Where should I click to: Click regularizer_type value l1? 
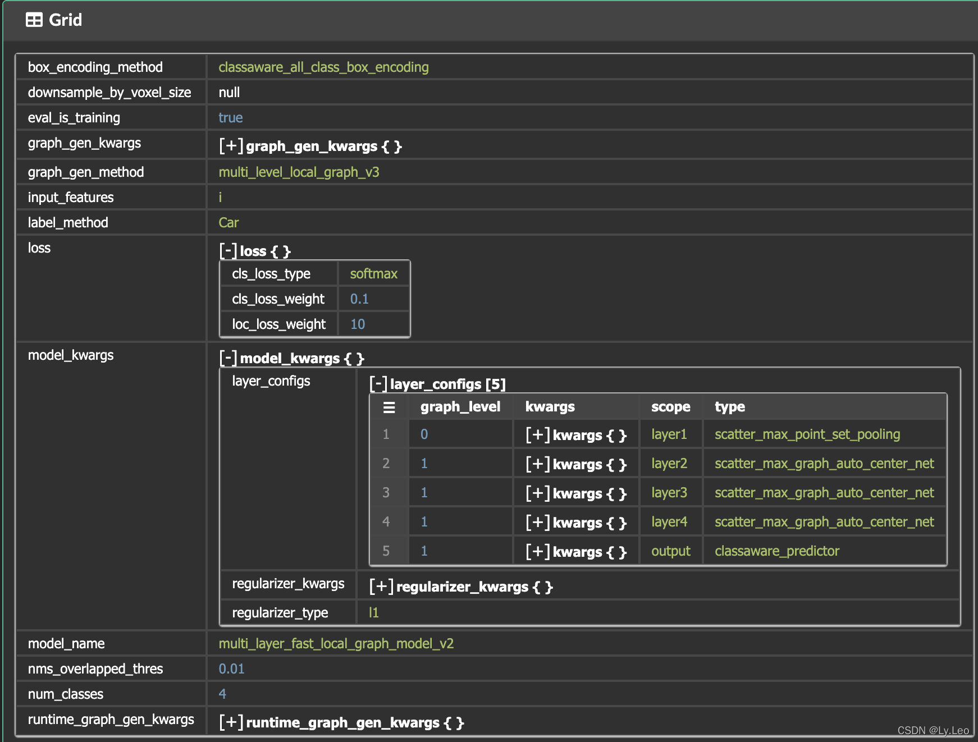click(373, 613)
